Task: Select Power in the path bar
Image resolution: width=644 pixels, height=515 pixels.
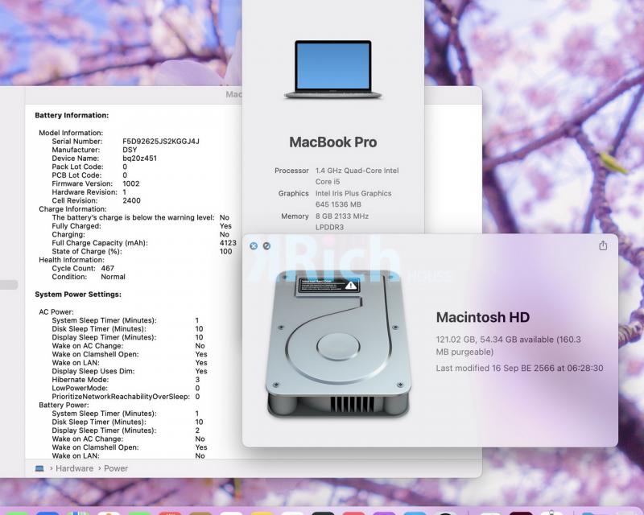Action: point(116,468)
